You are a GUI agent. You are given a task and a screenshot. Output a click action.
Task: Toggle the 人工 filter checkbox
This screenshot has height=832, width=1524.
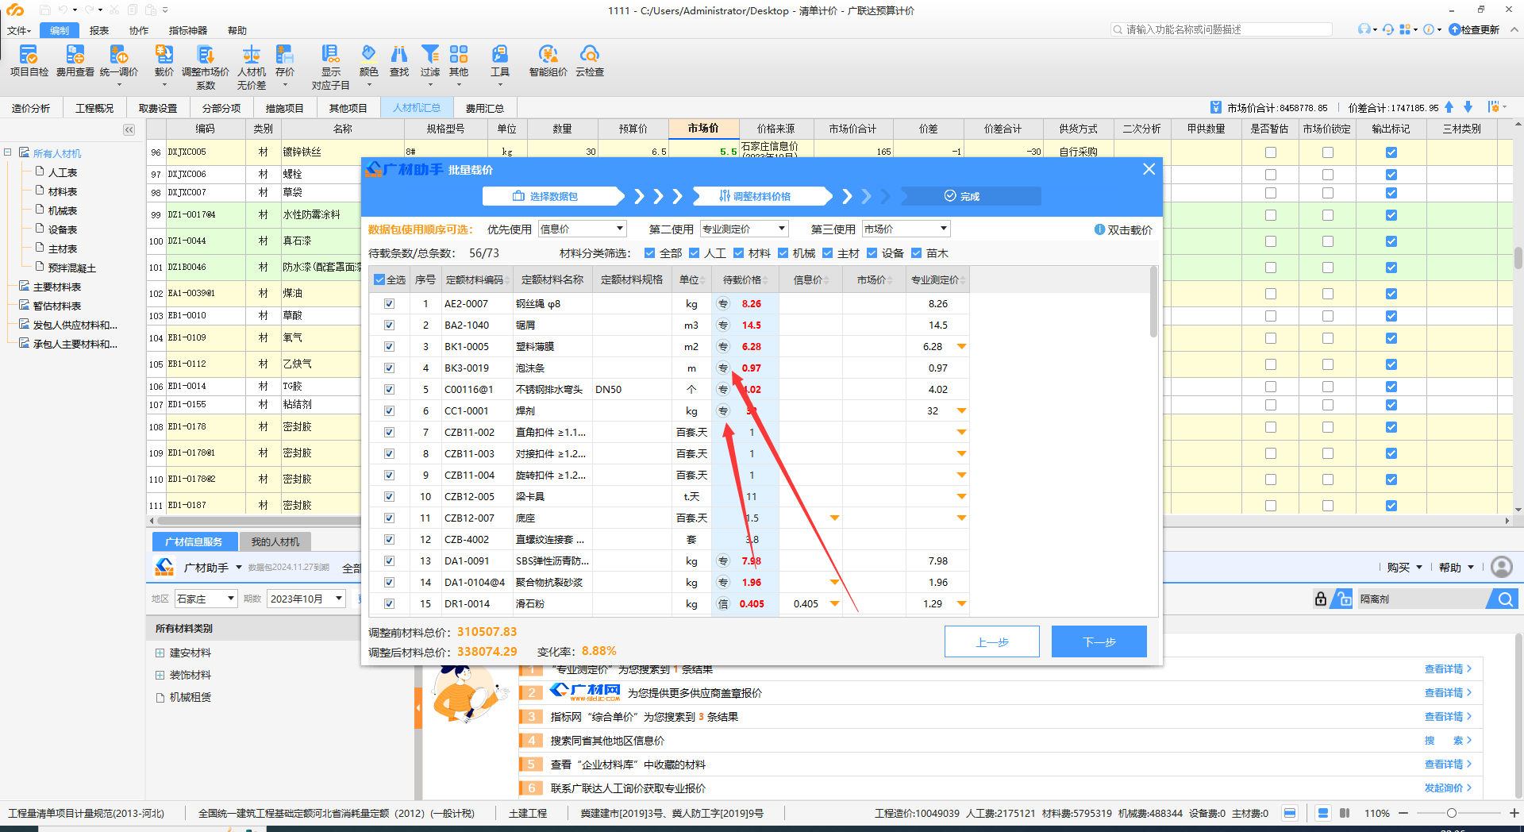tap(695, 253)
